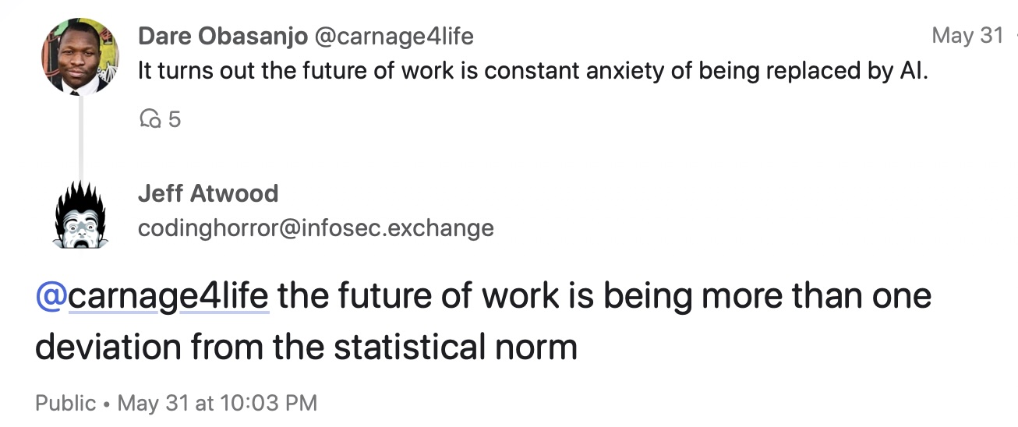The height and width of the screenshot is (427, 1018).
Task: Click the blue @carnage4life mention in the reply
Action: click(x=152, y=297)
